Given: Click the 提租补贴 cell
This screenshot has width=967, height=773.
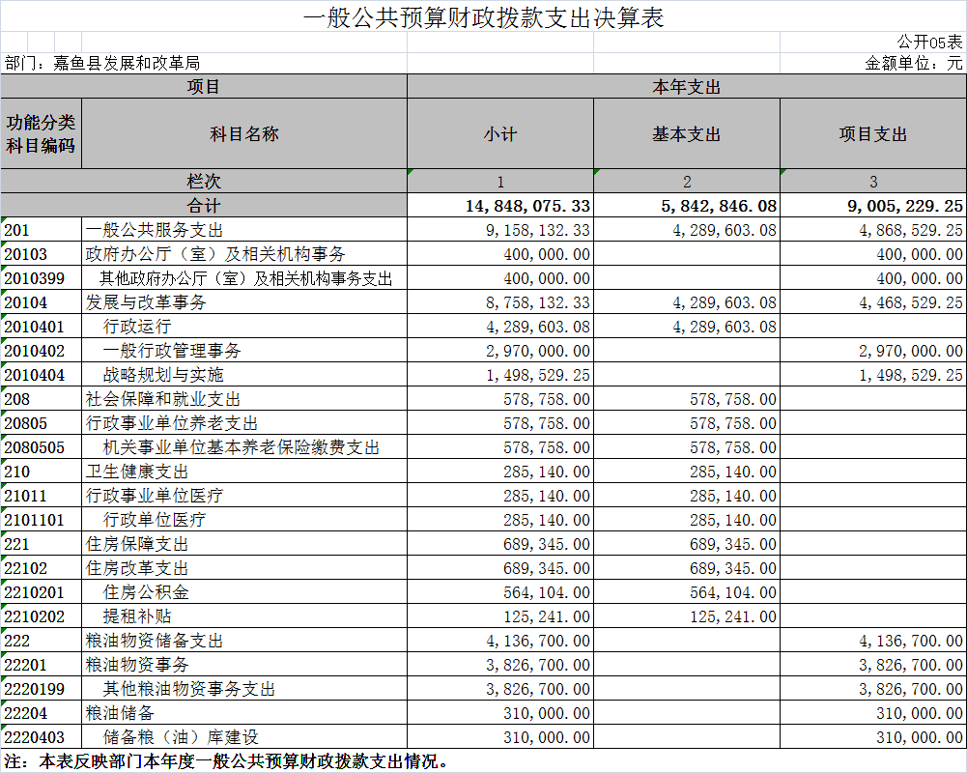Looking at the screenshot, I should (244, 616).
